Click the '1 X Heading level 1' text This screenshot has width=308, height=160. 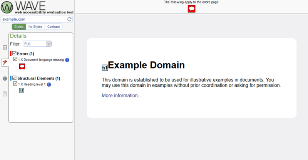(32, 84)
